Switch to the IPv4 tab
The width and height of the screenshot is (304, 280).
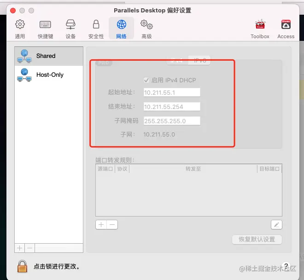[177, 60]
